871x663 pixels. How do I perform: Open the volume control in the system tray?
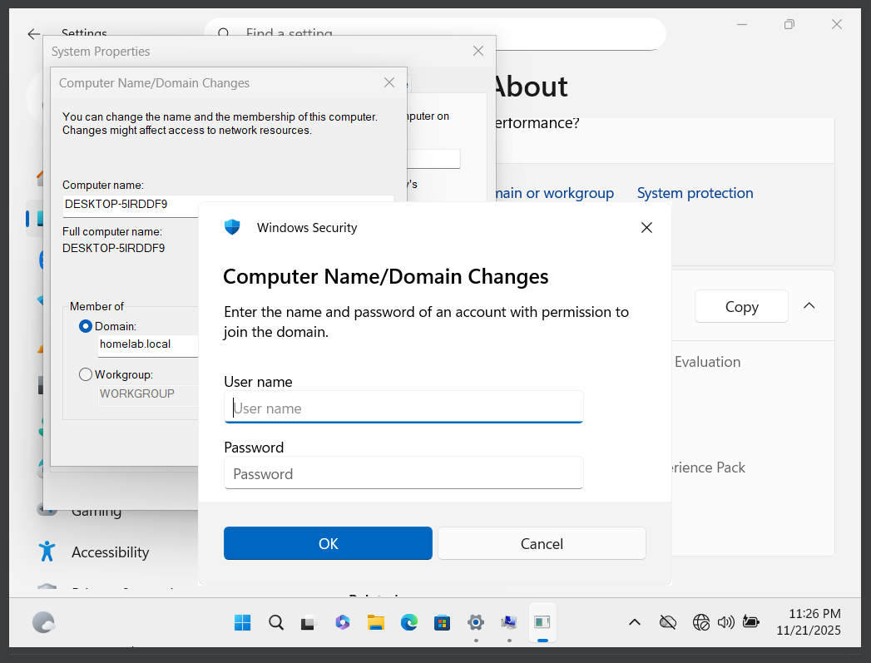pyautogui.click(x=725, y=621)
